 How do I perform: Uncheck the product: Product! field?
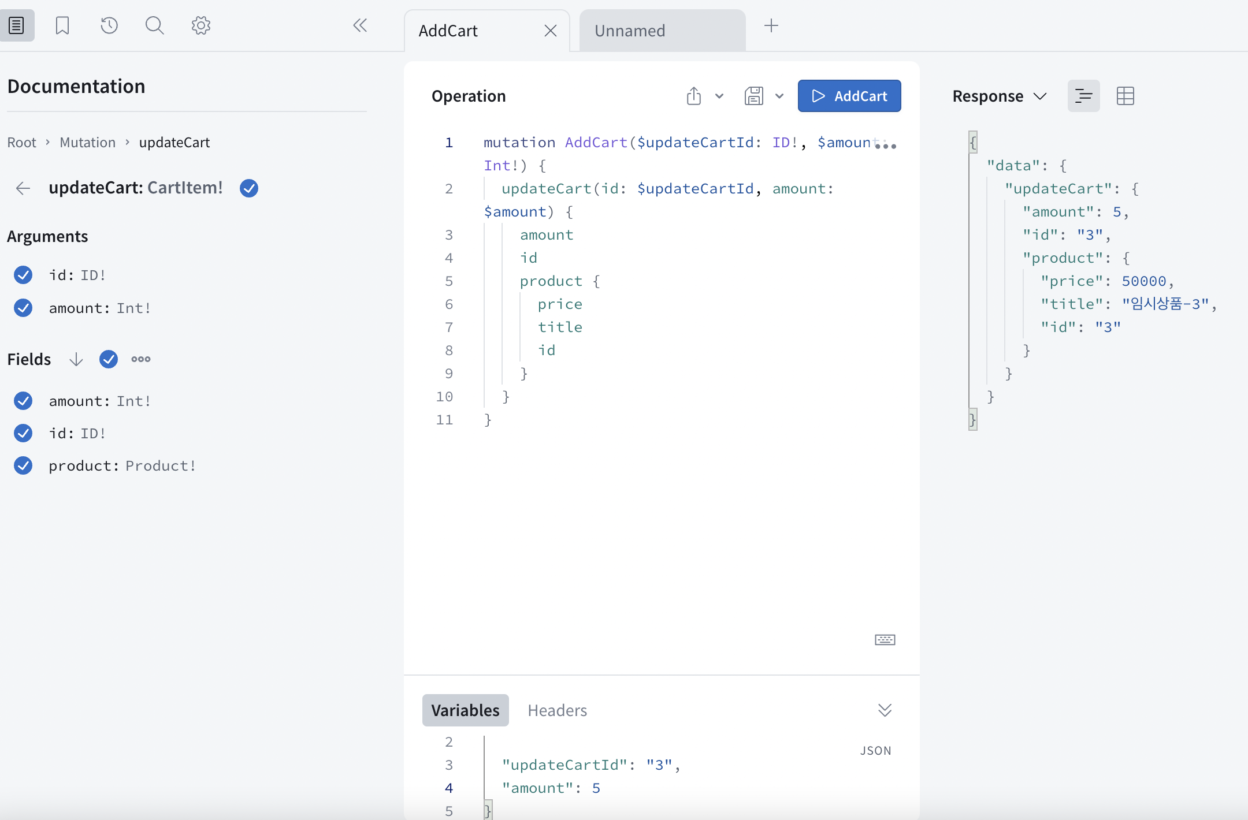tap(23, 465)
